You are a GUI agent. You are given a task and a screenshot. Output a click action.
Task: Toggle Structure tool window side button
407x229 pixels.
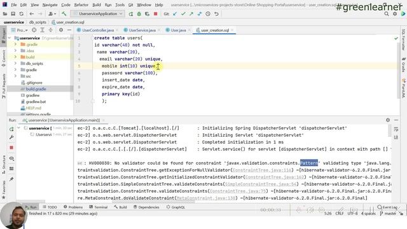(x=4, y=165)
